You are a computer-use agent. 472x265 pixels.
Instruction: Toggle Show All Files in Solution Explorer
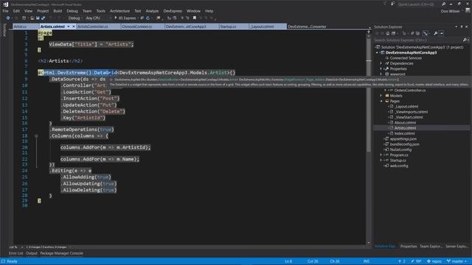[417, 33]
